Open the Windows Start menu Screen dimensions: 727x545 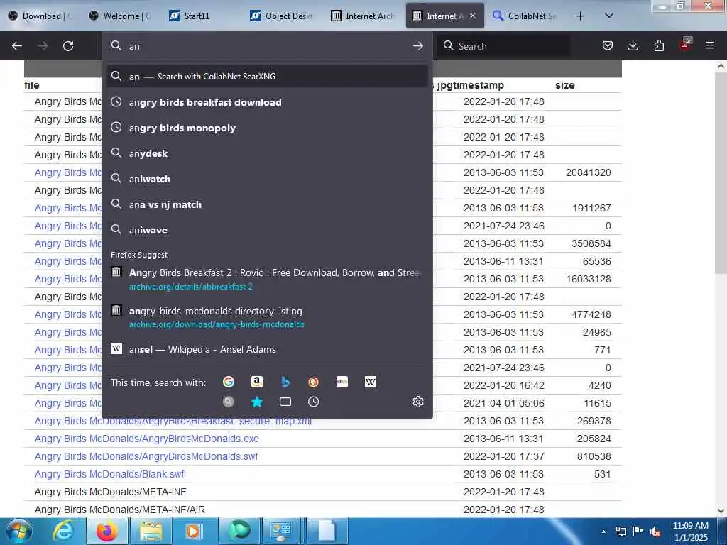[18, 531]
